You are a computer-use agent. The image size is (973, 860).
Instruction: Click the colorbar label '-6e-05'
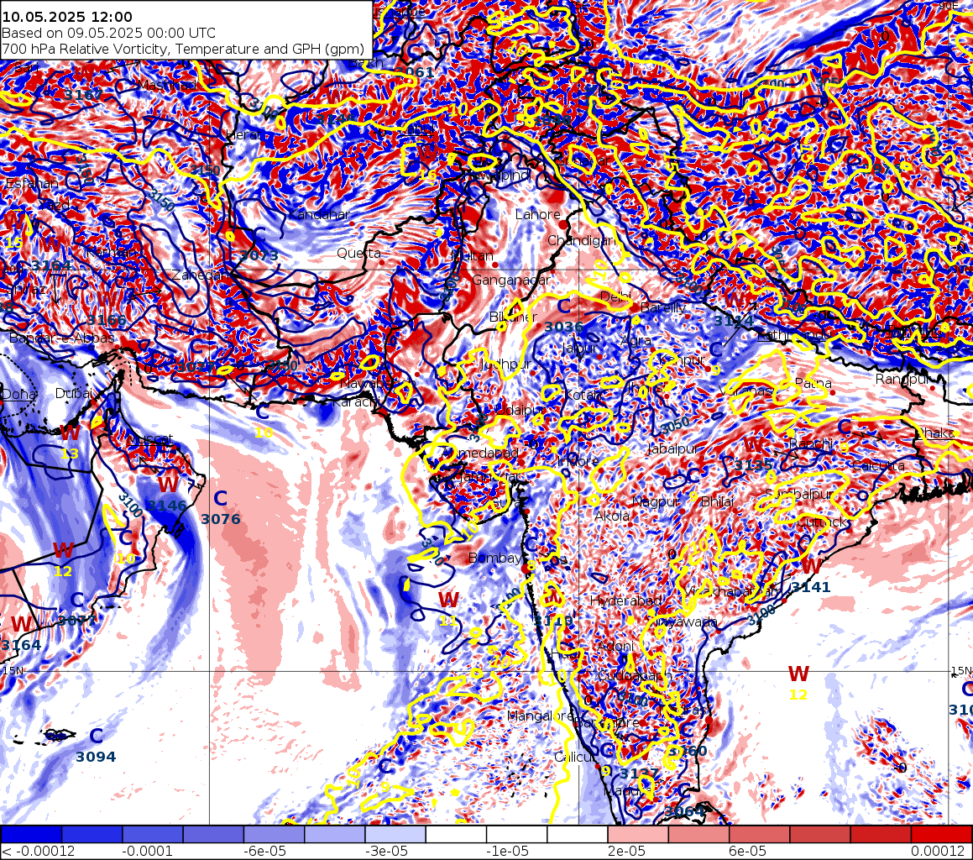click(266, 851)
